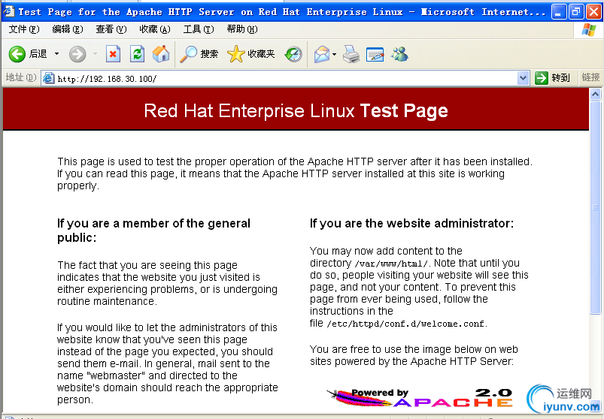Expand the address bar dropdown arrow

[x=522, y=78]
